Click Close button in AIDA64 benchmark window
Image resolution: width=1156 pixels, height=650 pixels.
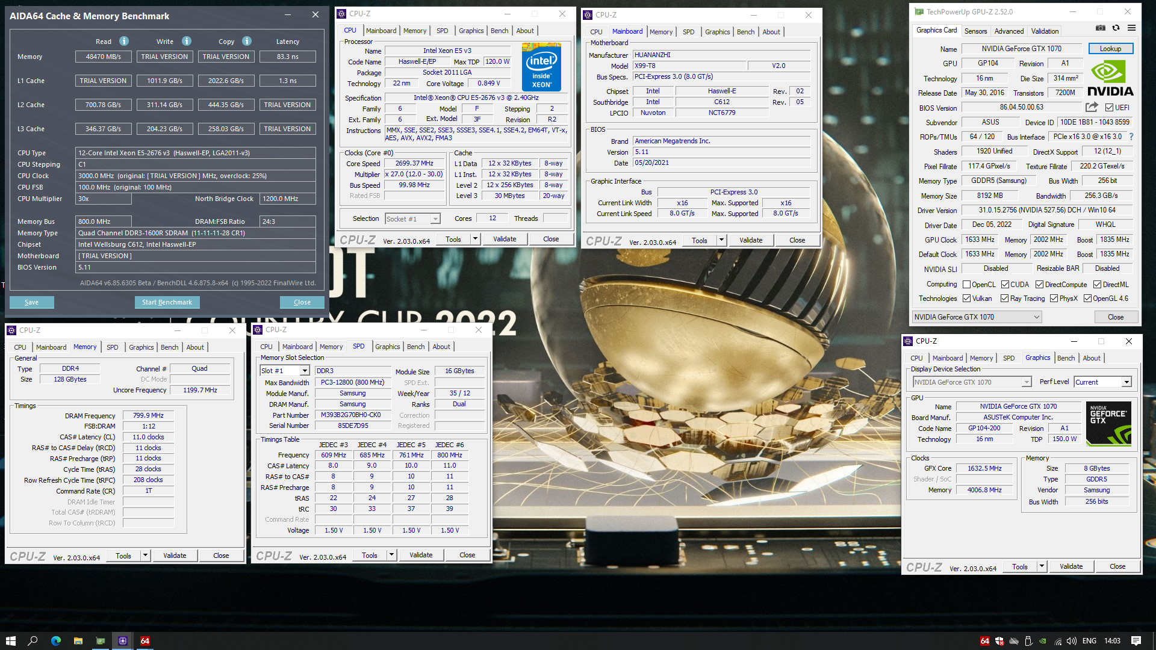point(302,302)
